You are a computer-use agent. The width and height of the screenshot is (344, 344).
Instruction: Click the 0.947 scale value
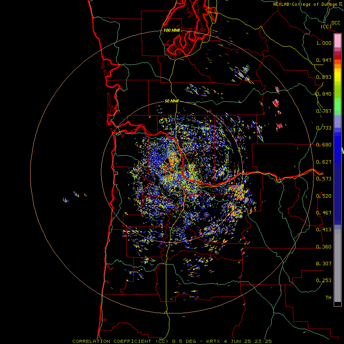click(x=324, y=60)
